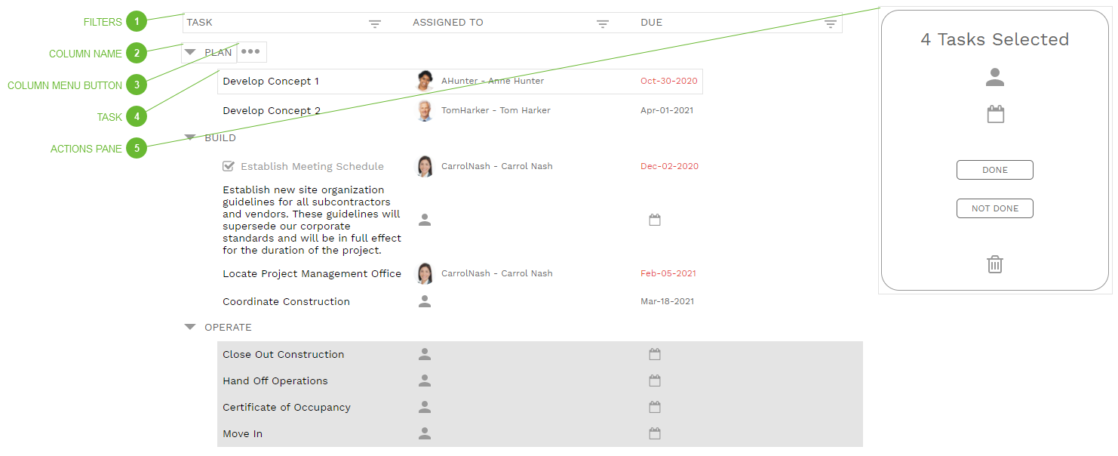Screen dimensions: 1118x456
Task: Collapse the BUILD section triangle
Action: 191,137
